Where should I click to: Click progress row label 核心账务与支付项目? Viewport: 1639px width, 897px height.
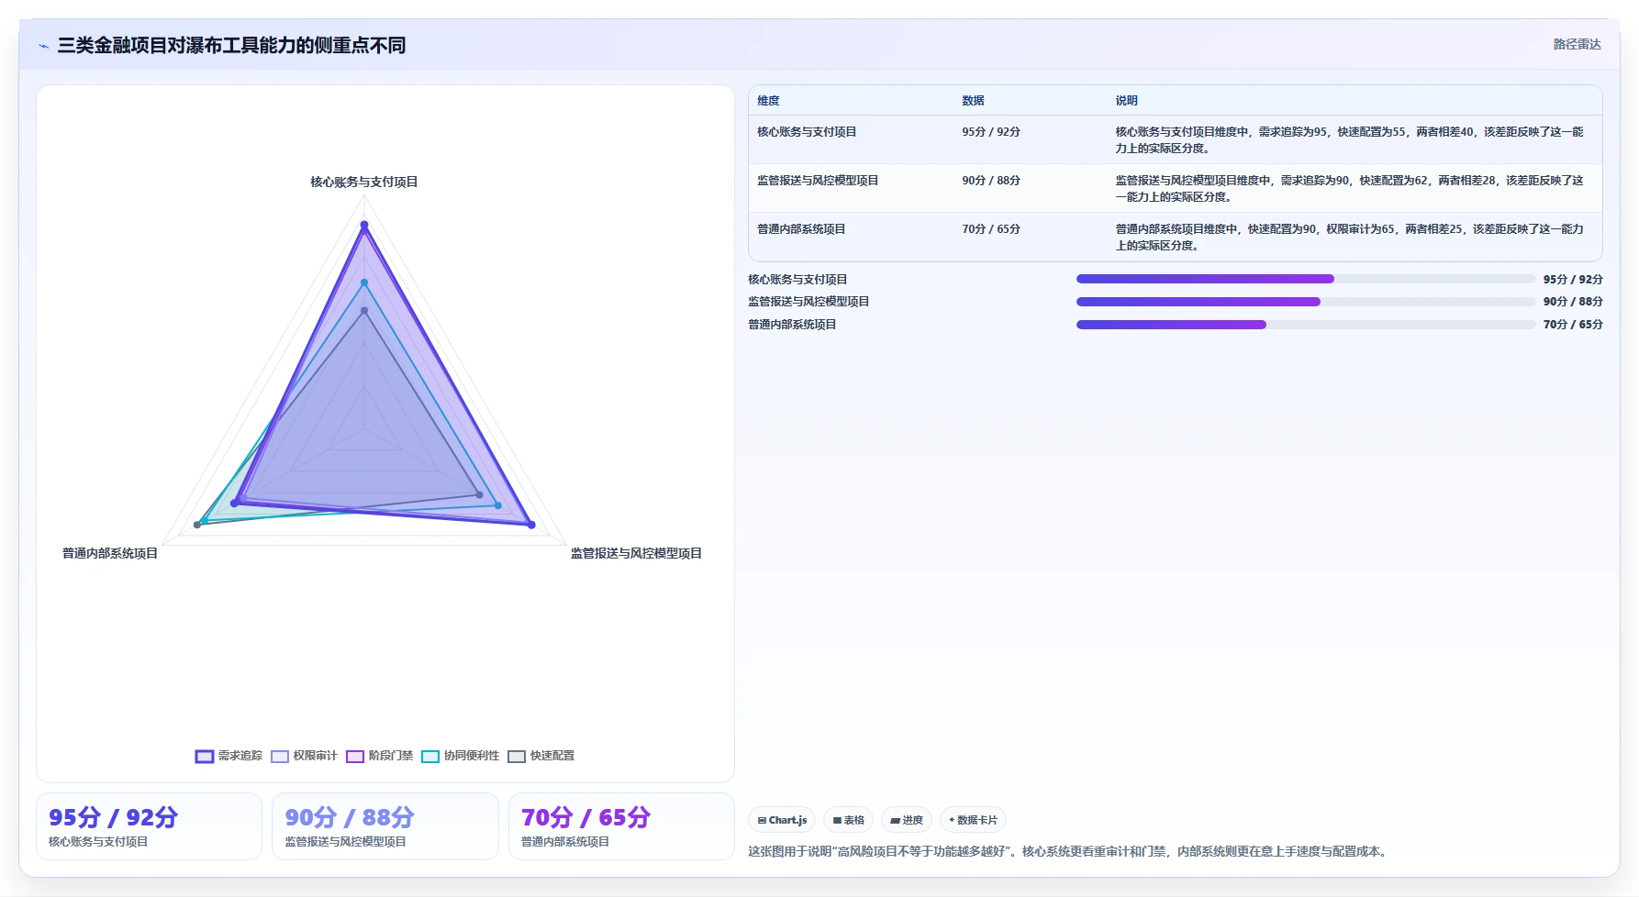[797, 280]
